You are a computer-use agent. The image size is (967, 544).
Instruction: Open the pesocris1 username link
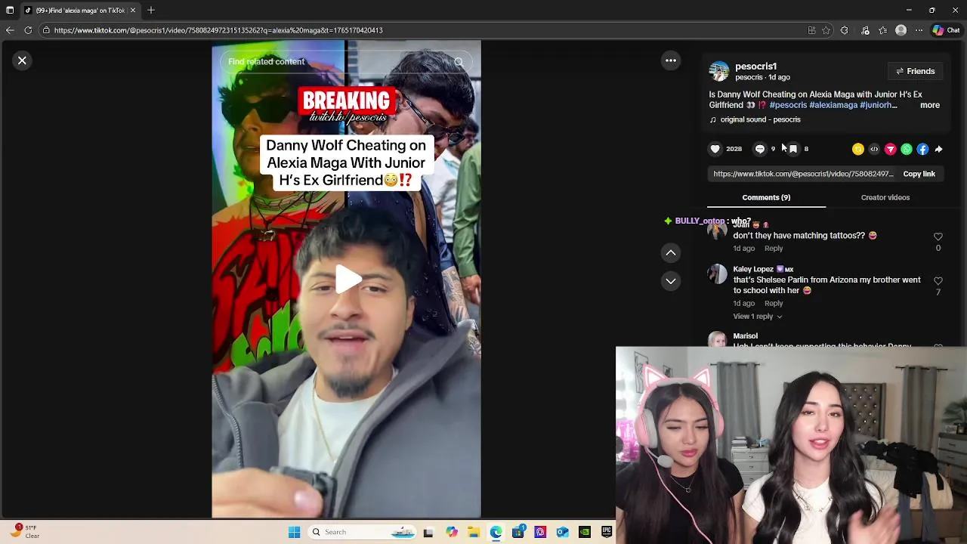[x=755, y=66]
